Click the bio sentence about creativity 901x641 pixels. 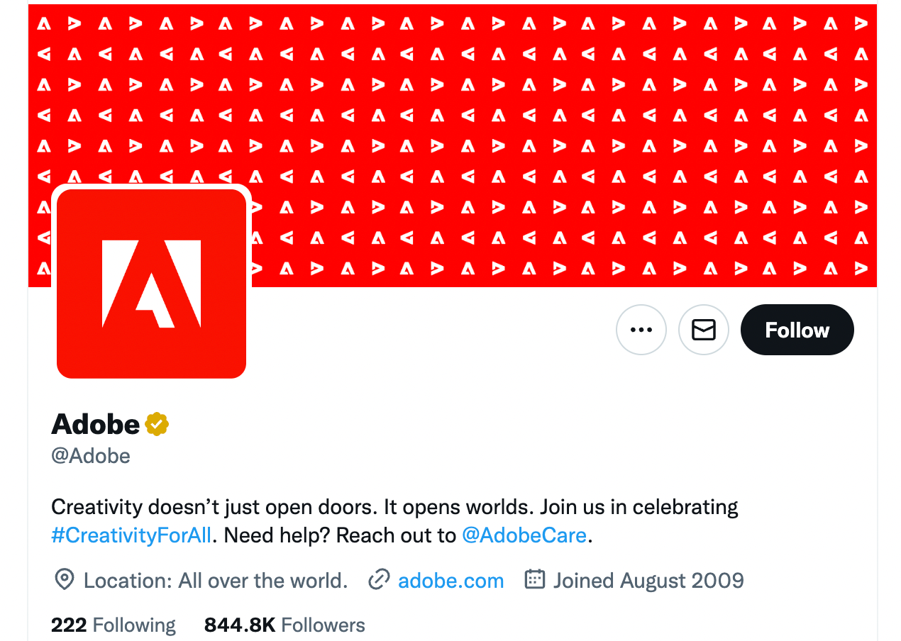(x=394, y=507)
